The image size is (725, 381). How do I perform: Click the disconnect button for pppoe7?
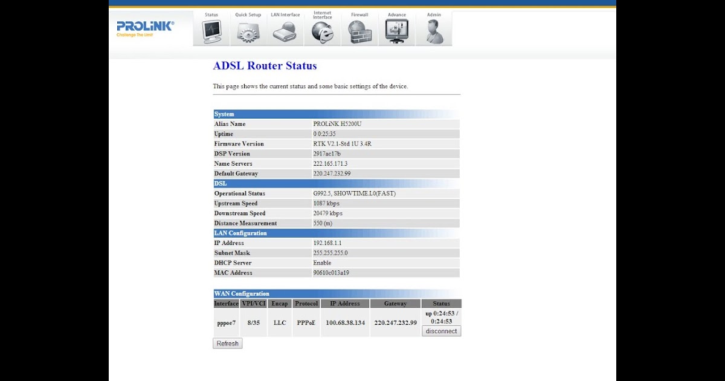click(441, 331)
